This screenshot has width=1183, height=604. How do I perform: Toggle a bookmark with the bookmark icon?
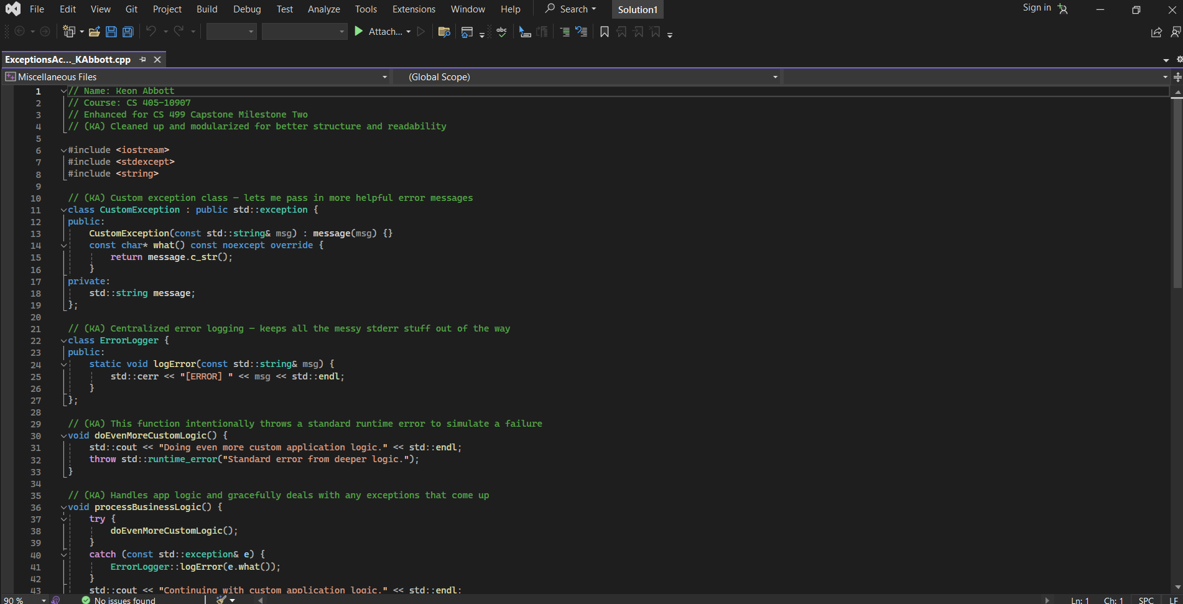point(605,32)
